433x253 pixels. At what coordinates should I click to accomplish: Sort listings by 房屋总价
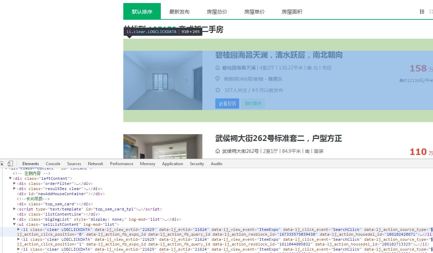coord(217,12)
